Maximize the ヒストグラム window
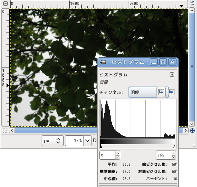This screenshot has width=197, height=187. (163, 62)
